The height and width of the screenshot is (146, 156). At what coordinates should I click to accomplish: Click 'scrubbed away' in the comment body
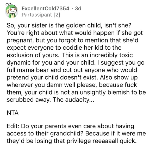pyautogui.click(x=28, y=100)
